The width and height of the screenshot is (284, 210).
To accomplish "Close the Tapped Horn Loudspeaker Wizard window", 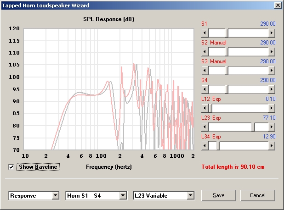I will [278, 6].
